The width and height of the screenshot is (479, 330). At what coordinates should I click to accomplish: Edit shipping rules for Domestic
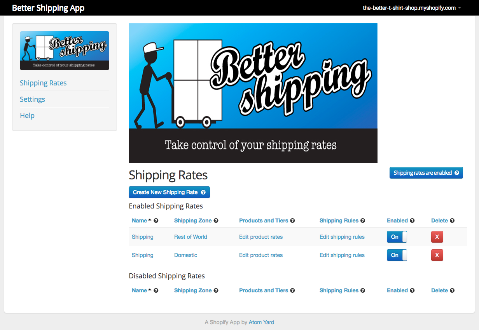tap(342, 255)
